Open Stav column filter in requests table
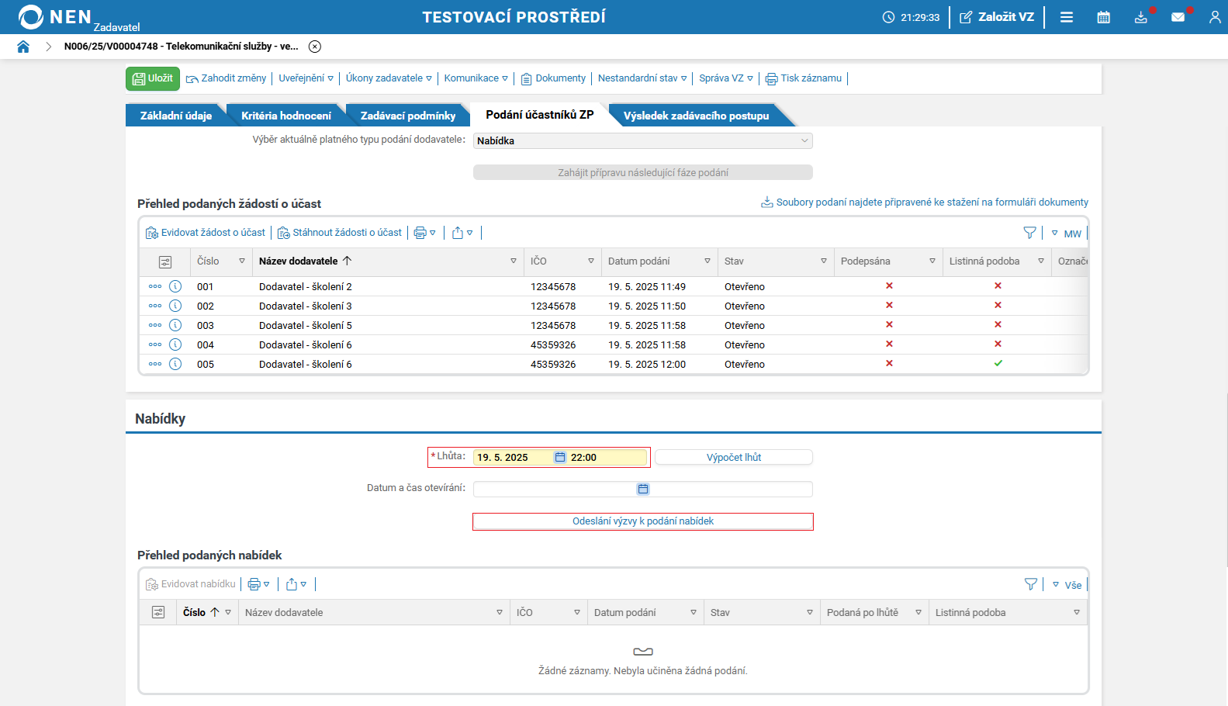1228x706 pixels. pos(824,261)
